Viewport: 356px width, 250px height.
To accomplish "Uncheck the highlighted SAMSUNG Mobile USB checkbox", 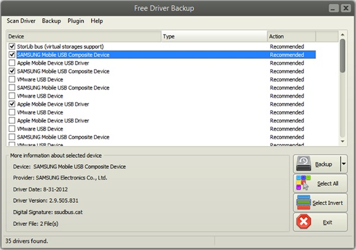I will point(12,55).
